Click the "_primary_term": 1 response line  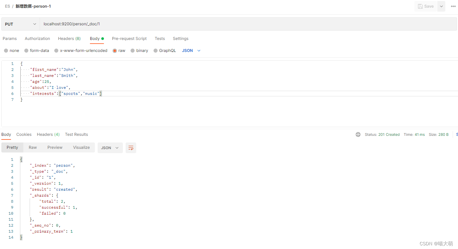[x=51, y=231]
